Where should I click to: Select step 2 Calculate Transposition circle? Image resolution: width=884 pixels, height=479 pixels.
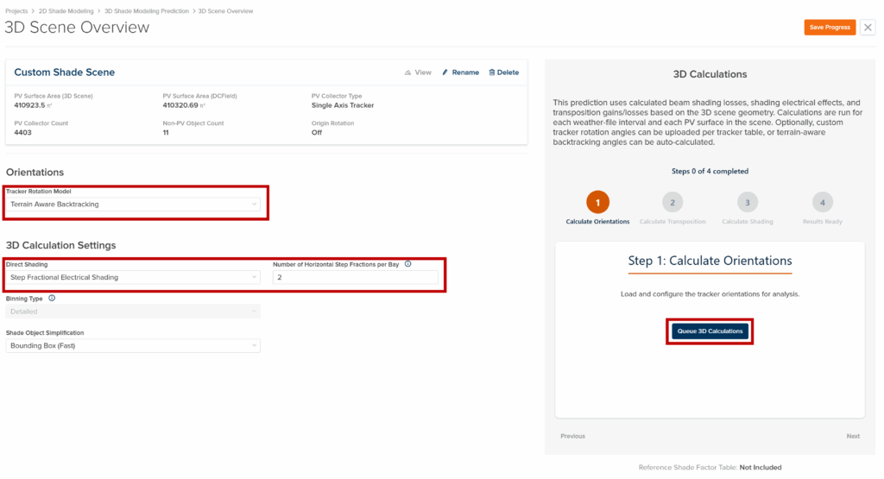pos(672,202)
